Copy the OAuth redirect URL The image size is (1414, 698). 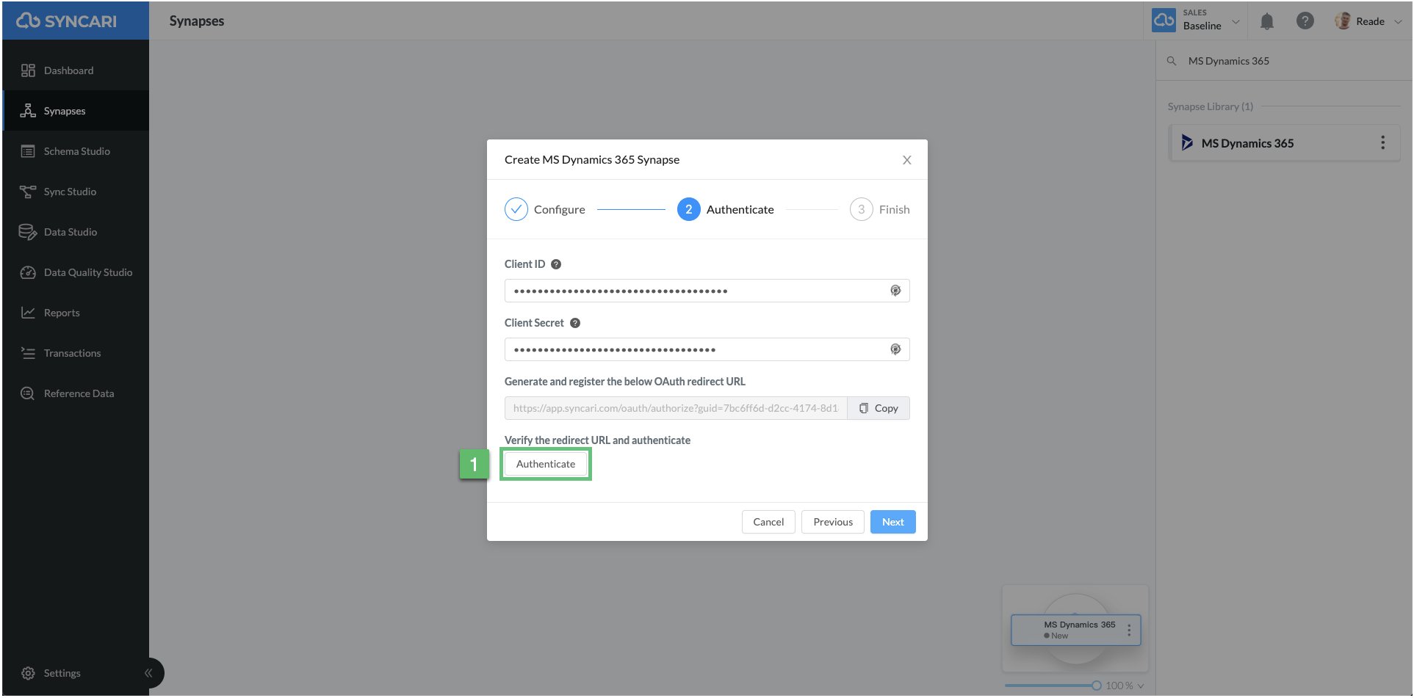[x=879, y=408]
